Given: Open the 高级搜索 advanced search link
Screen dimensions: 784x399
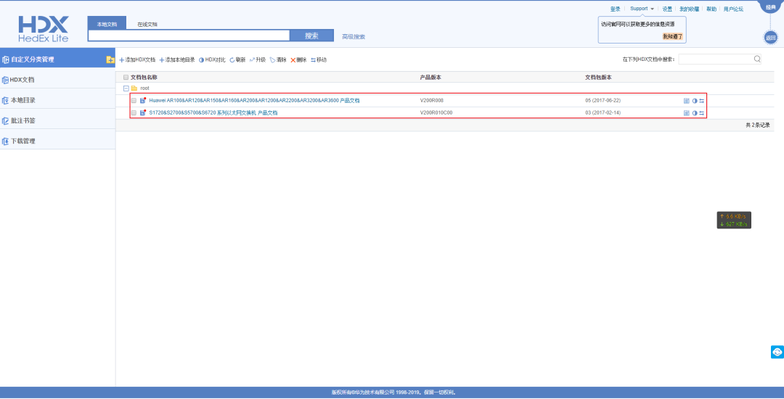Looking at the screenshot, I should [x=354, y=37].
